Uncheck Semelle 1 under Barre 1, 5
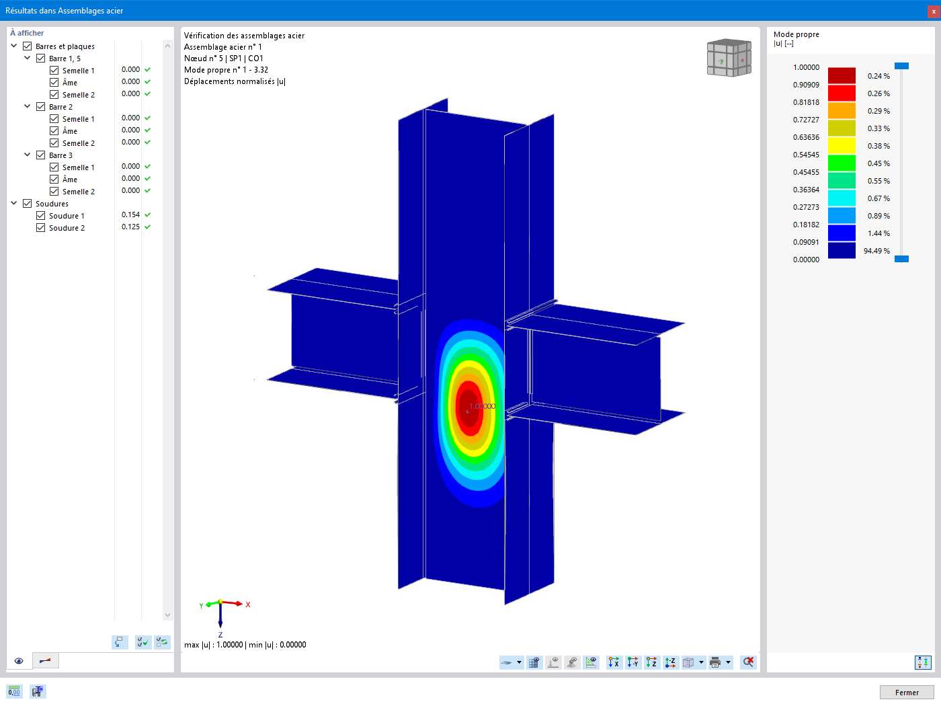Viewport: 941px width, 706px height. pyautogui.click(x=54, y=71)
